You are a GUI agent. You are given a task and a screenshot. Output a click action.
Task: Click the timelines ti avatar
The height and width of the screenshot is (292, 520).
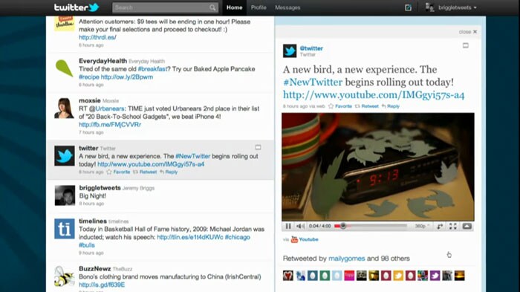[65, 229]
